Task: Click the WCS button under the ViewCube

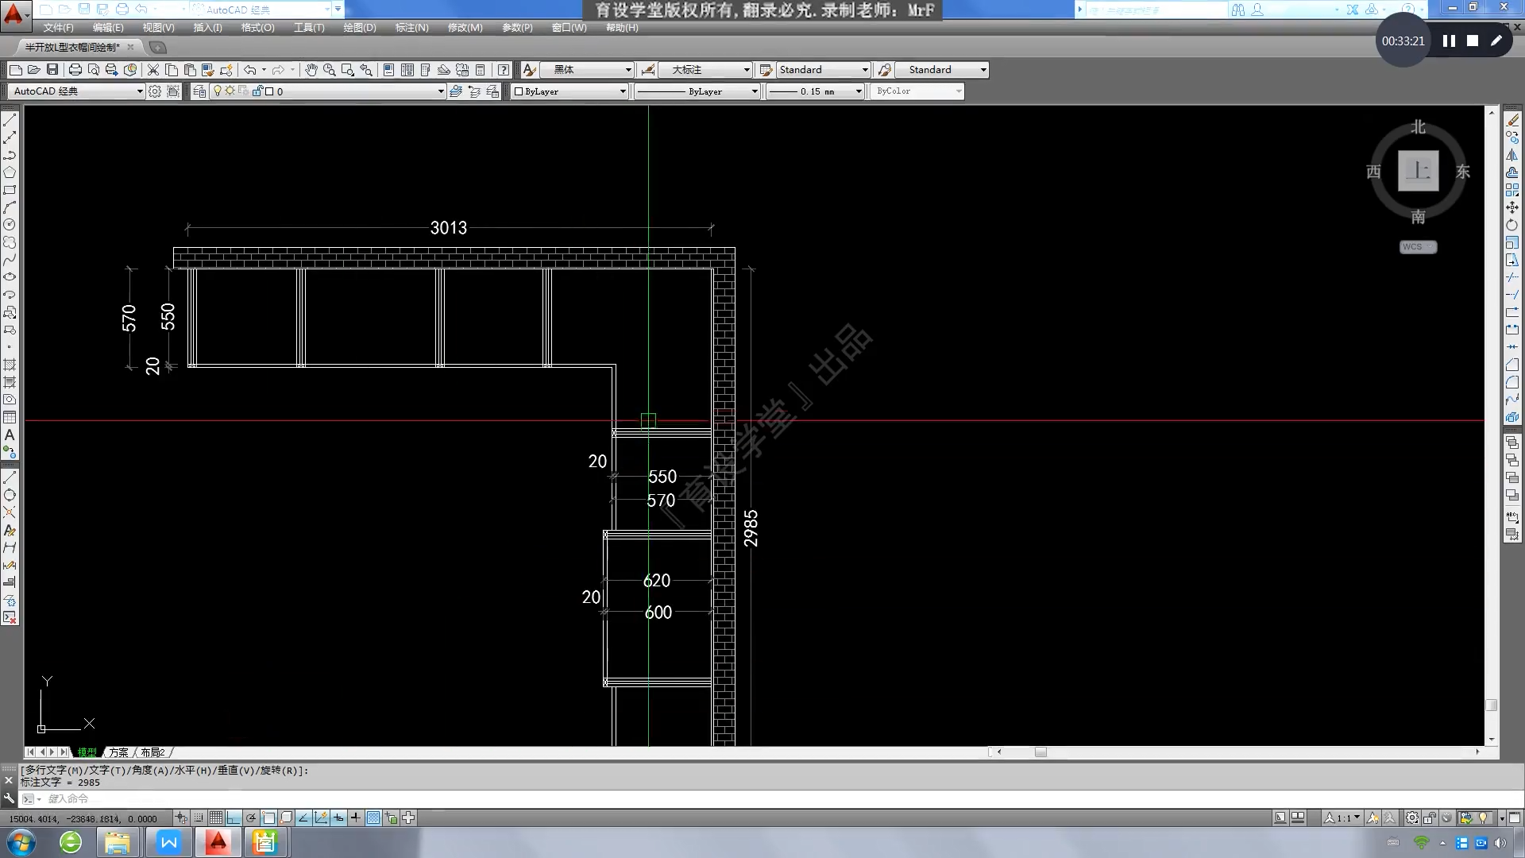Action: pyautogui.click(x=1418, y=247)
